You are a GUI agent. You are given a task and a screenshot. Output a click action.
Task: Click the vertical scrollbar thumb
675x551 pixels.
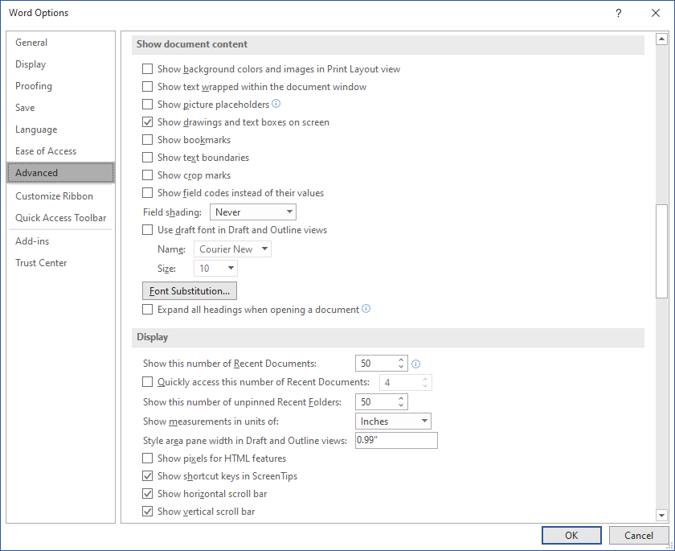(x=661, y=251)
